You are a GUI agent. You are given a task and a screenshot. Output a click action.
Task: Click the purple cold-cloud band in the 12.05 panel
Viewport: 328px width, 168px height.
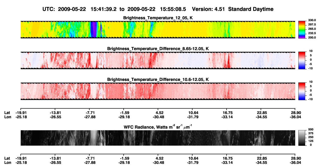tap(94, 29)
